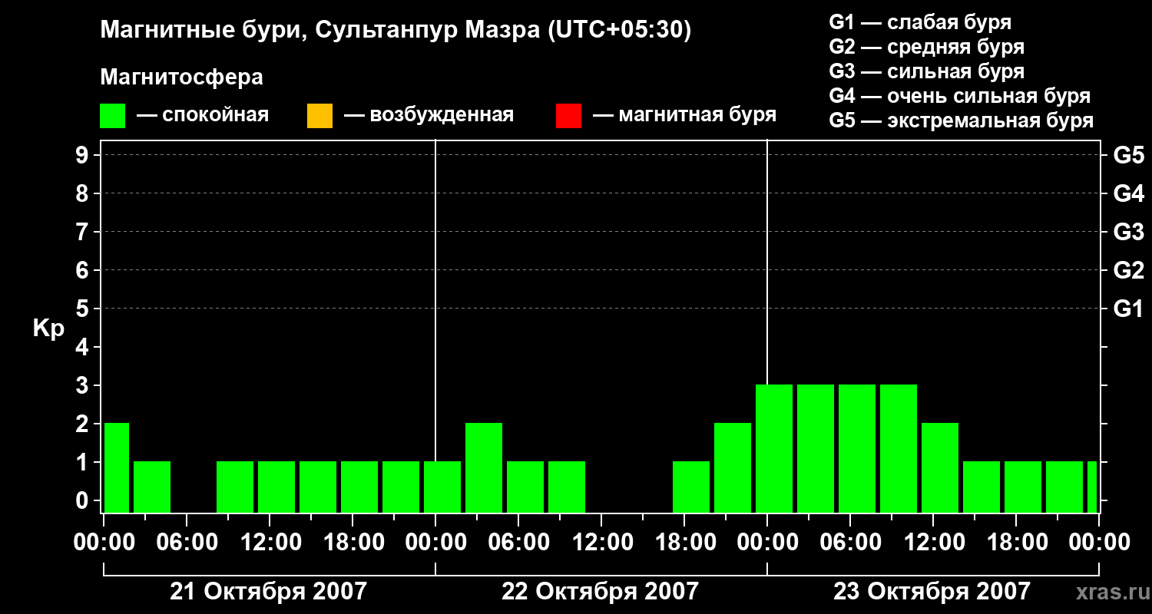Viewport: 1152px width, 614px height.
Task: Click the 12:00 time label under 23 Октября
Action: pyautogui.click(x=933, y=543)
